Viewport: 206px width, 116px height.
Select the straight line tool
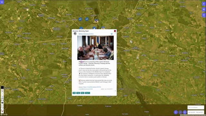(2, 109)
